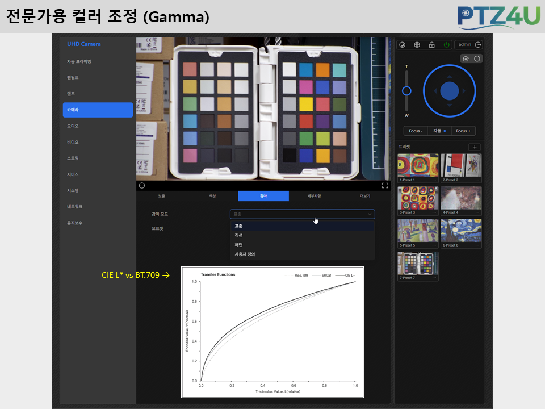Log out using the admin exit icon
The height and width of the screenshot is (409, 545).
478,44
